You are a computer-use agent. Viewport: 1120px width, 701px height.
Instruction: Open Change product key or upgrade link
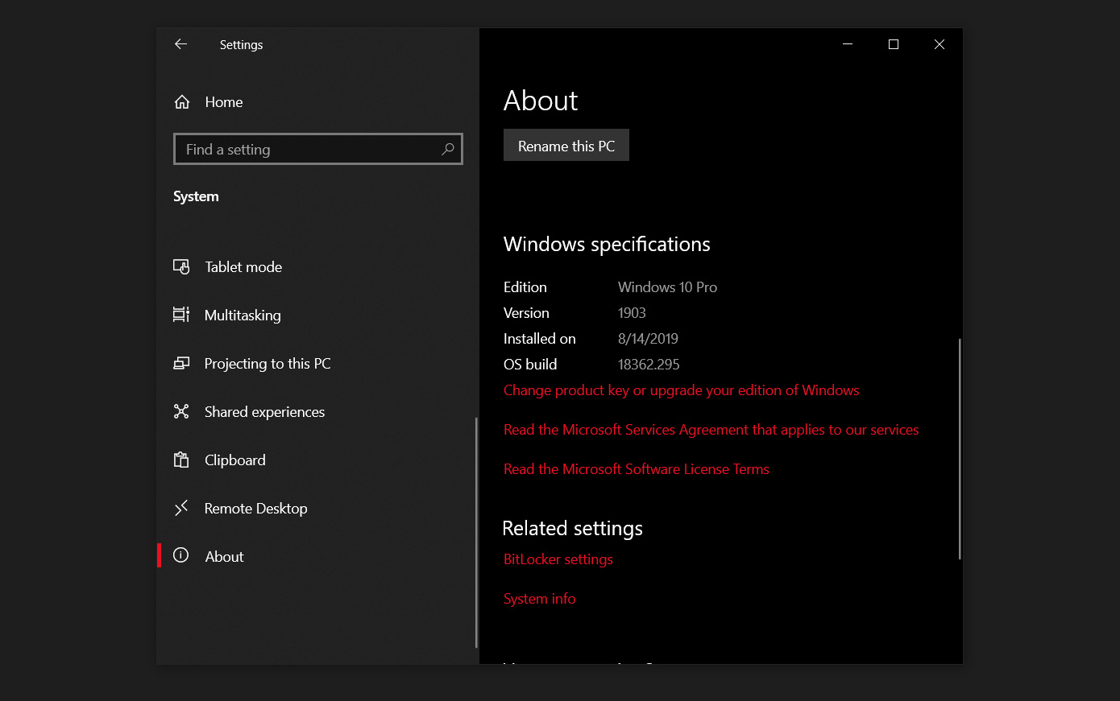(x=681, y=390)
